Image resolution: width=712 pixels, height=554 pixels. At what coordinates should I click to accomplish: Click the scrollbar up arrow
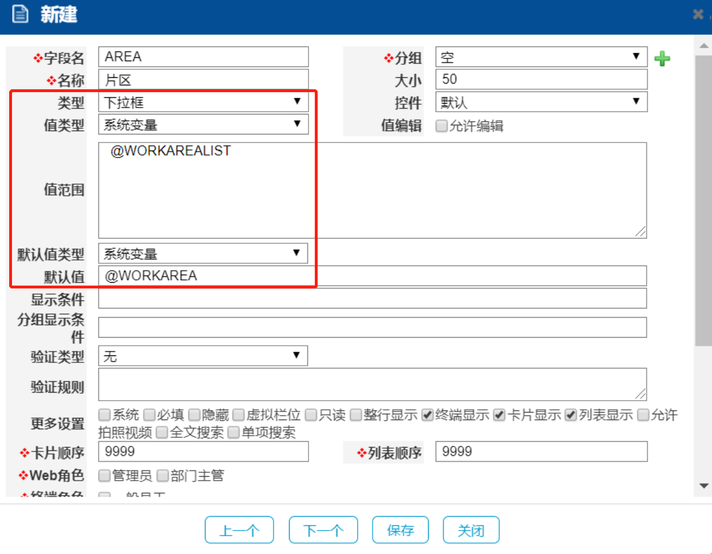point(703,46)
